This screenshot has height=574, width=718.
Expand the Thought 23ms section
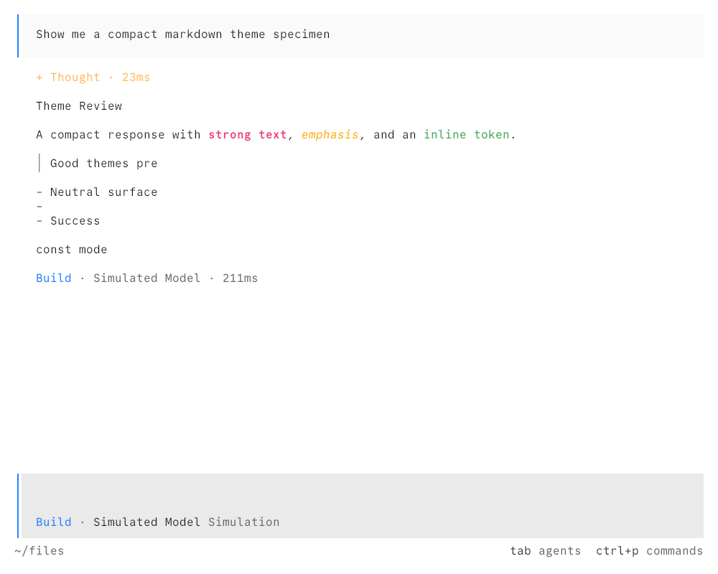coord(93,77)
